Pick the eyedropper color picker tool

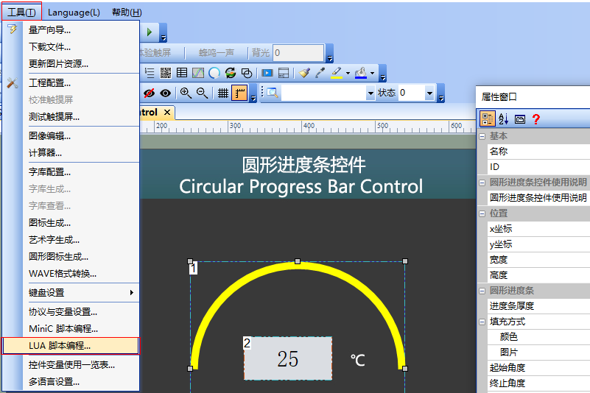(x=320, y=73)
